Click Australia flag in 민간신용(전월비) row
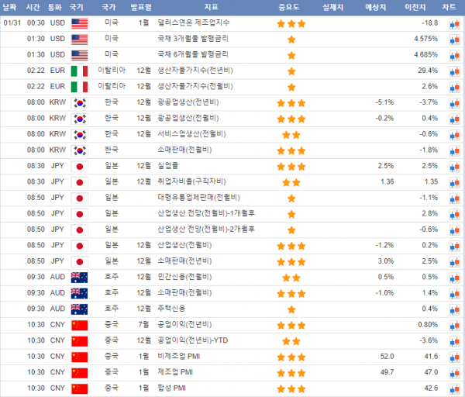465x397 pixels. [79, 277]
